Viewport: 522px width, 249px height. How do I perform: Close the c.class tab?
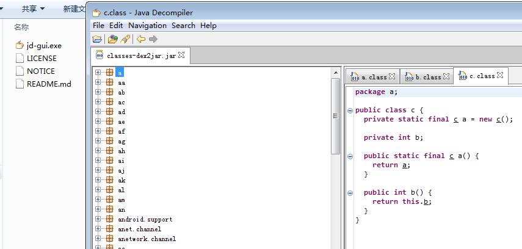tap(500, 75)
